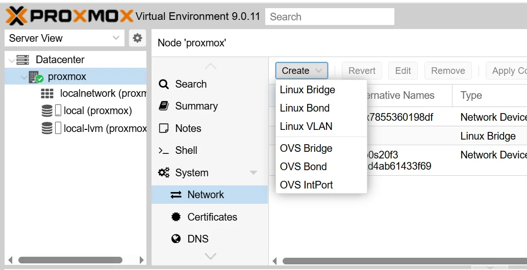Open the Shell panel
Screen dimensions: 527x270
pyautogui.click(x=210, y=150)
